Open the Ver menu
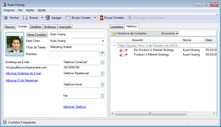 pos(20,10)
